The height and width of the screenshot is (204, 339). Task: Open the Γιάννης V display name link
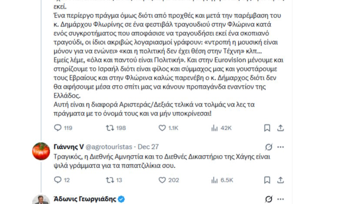coord(68,147)
